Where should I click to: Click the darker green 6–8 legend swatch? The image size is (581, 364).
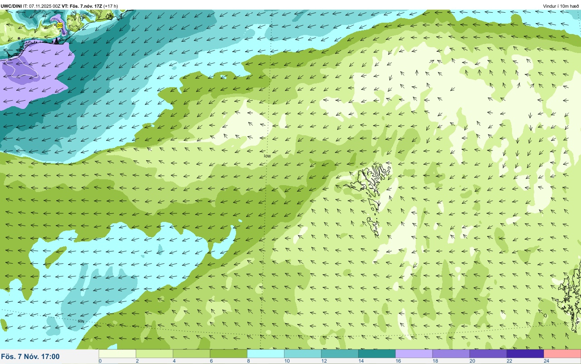pyautogui.click(x=229, y=354)
